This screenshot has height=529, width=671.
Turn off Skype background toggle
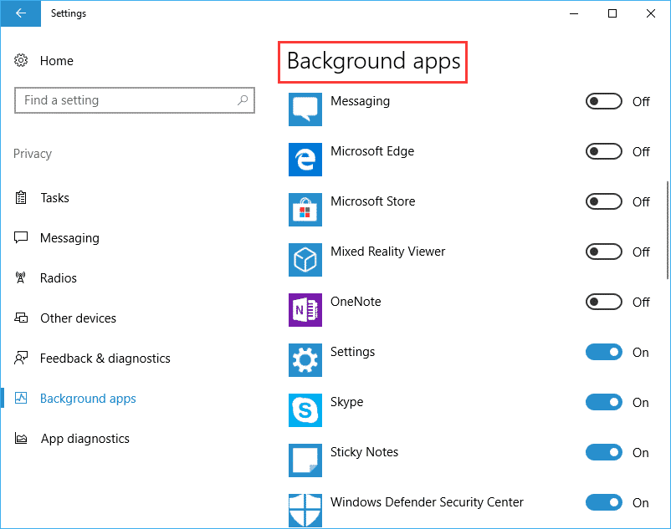point(604,402)
